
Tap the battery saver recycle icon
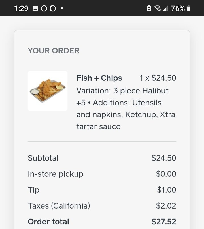149,9
